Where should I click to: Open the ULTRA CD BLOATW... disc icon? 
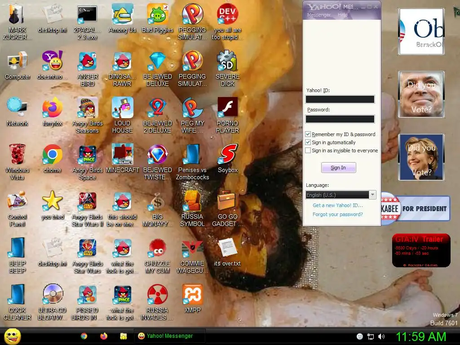click(52, 302)
